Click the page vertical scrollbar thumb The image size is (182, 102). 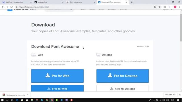(181, 27)
